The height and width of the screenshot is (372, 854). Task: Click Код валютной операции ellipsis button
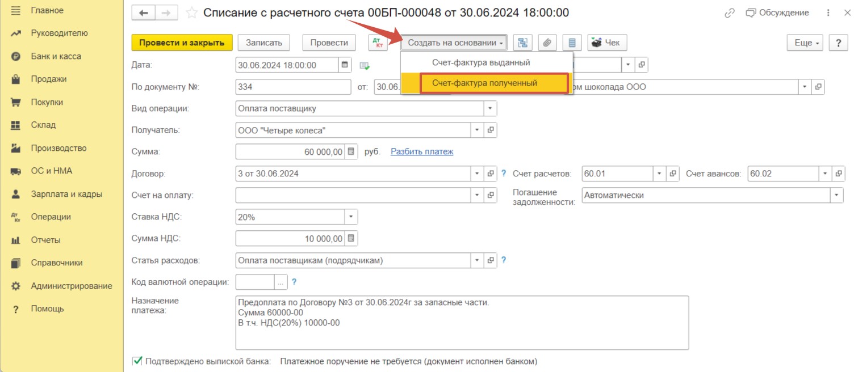[x=281, y=282]
